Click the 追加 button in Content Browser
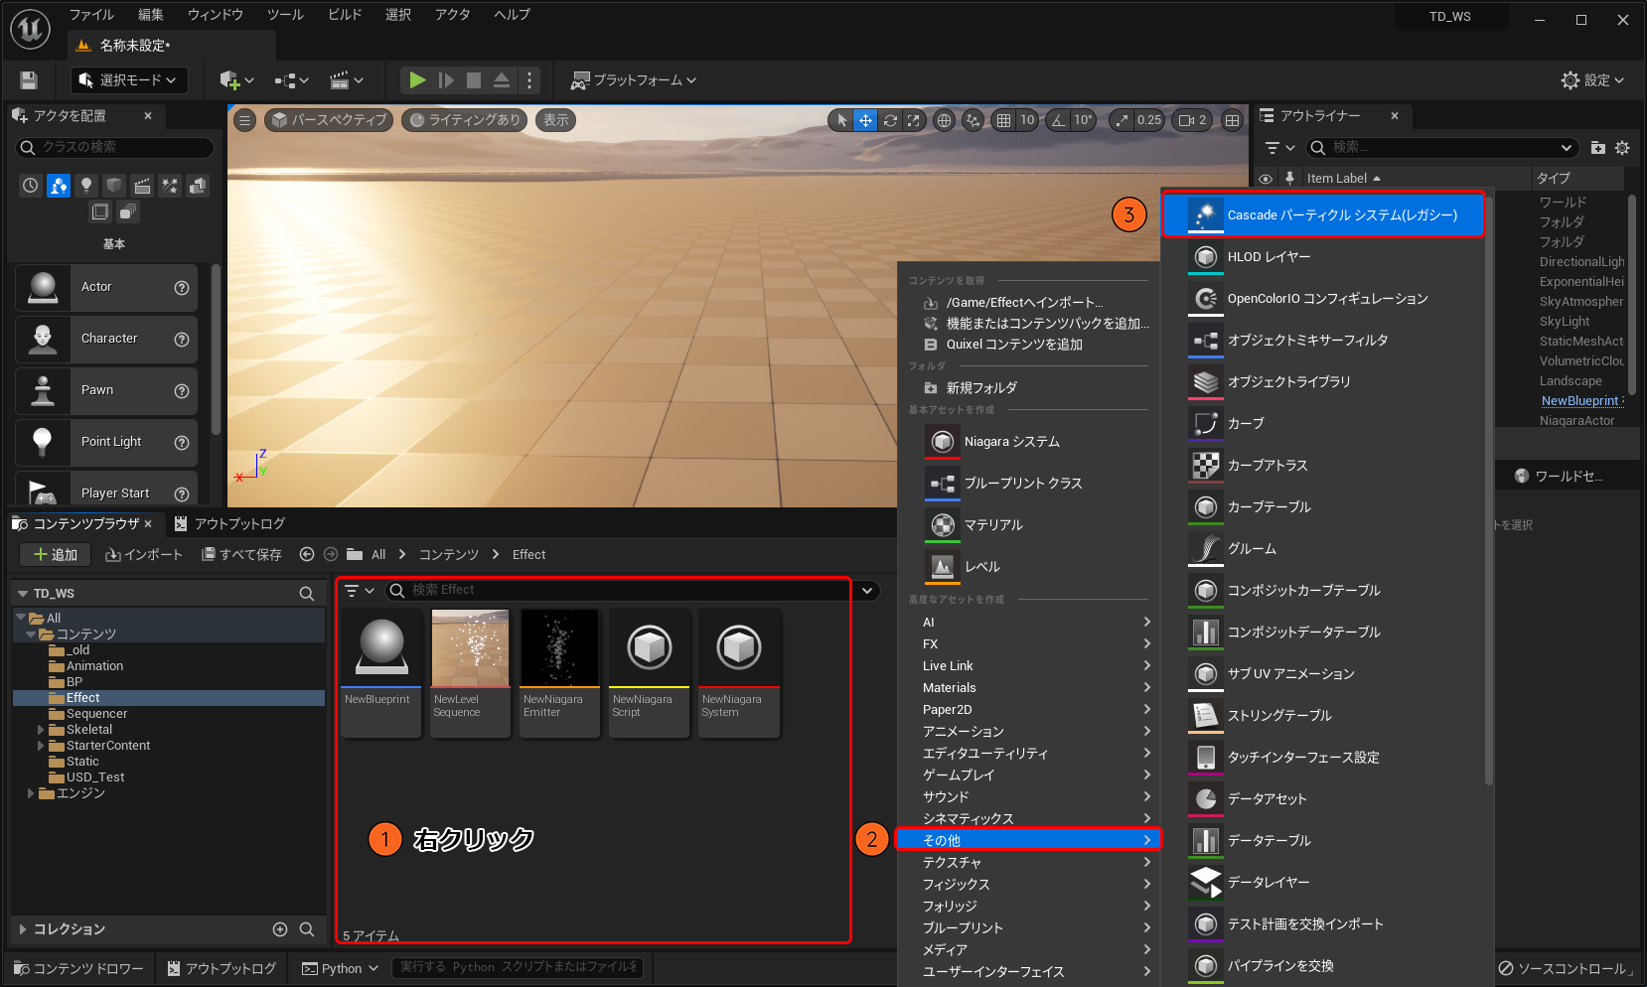 coord(55,555)
